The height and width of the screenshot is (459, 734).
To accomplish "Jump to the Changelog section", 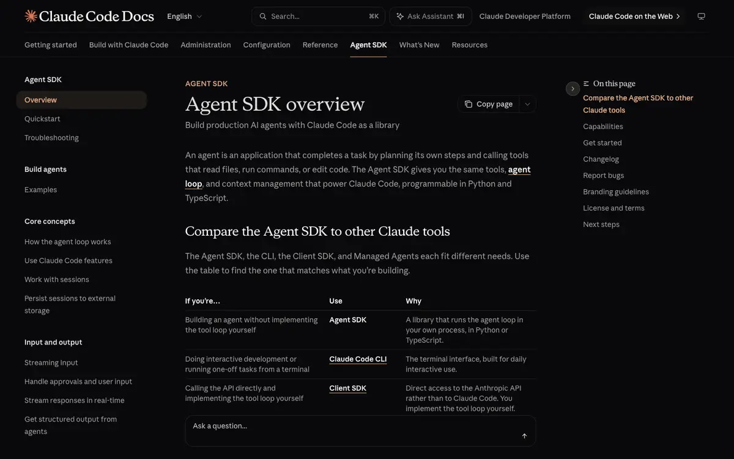I will (601, 159).
